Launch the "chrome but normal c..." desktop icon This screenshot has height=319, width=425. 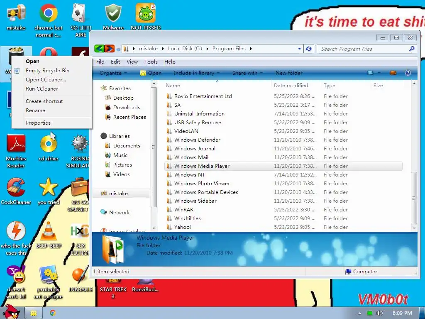[48, 20]
